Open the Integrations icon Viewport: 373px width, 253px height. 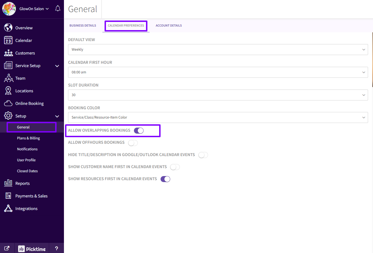click(8, 208)
